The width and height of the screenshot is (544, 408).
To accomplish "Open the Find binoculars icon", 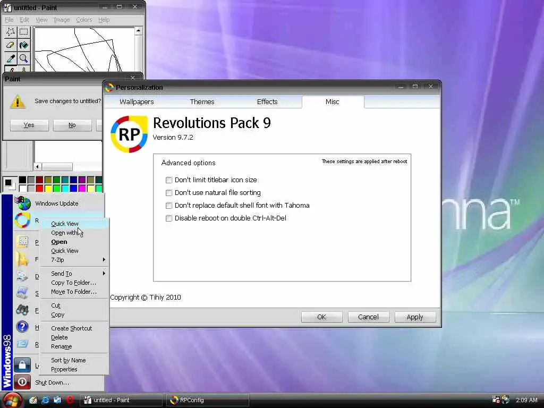I will click(x=22, y=310).
